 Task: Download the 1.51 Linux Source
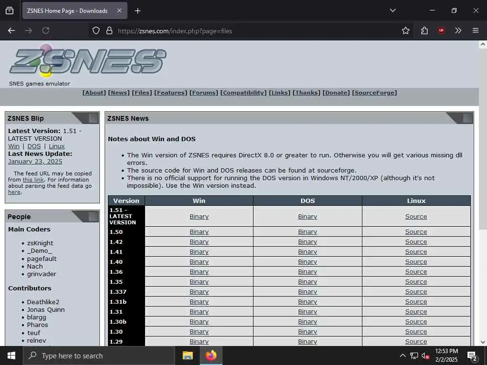click(x=416, y=217)
